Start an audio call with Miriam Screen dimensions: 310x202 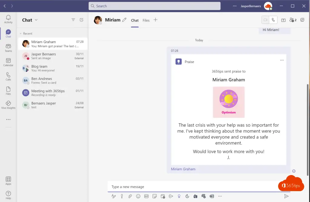pyautogui.click(x=273, y=20)
